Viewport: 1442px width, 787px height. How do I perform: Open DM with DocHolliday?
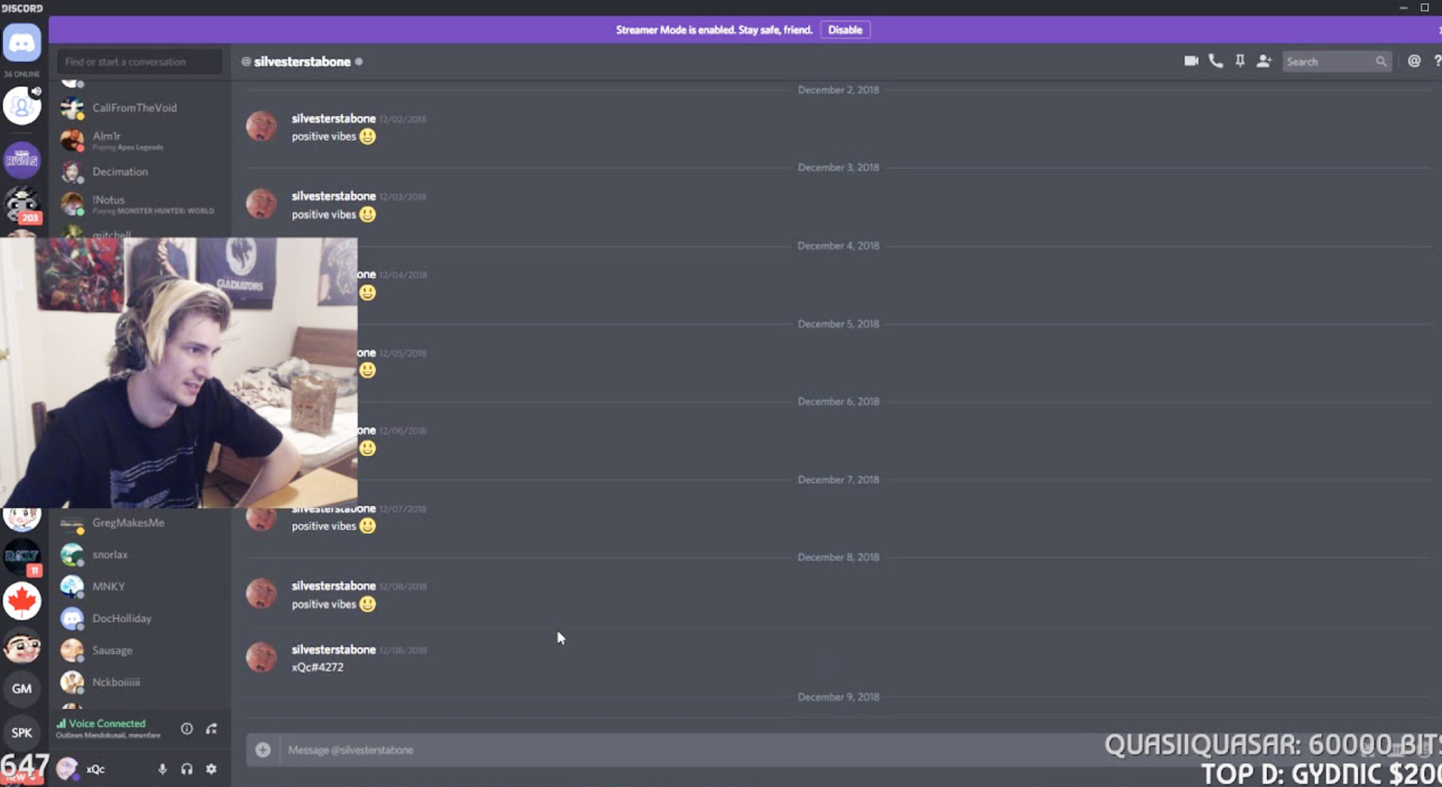(x=141, y=618)
